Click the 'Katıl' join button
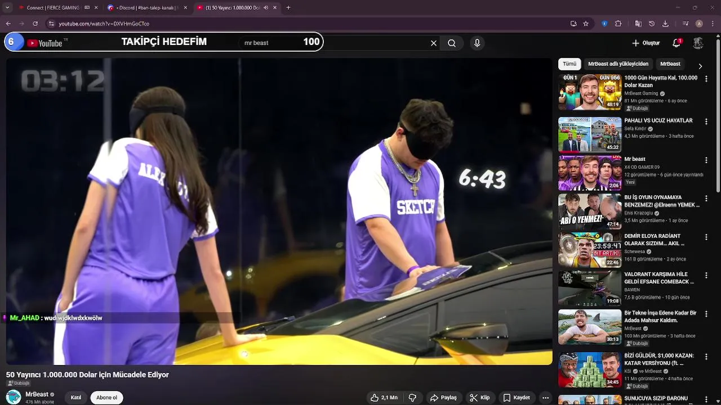The height and width of the screenshot is (405, 721). 76,398
